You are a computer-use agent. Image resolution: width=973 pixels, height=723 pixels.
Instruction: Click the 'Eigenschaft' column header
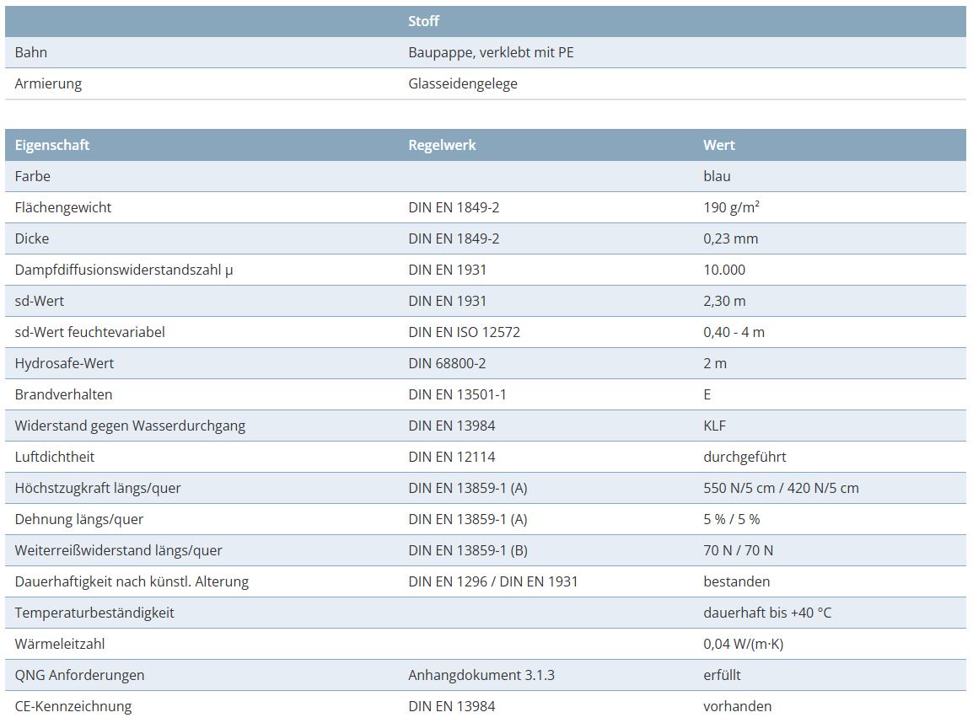[x=52, y=145]
